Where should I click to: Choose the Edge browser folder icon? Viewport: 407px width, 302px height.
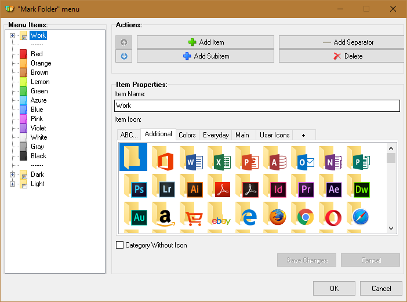click(247, 214)
